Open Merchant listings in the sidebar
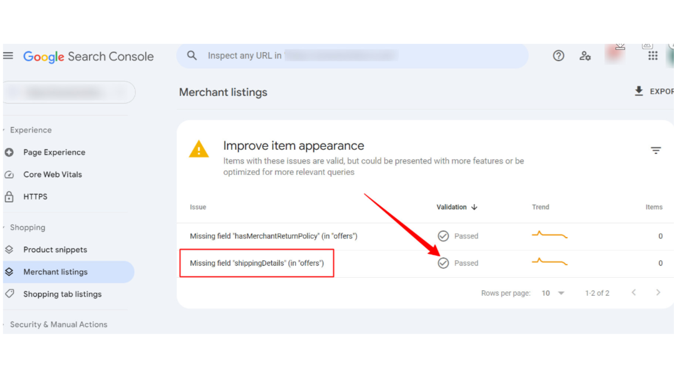674x379 pixels. click(x=55, y=272)
